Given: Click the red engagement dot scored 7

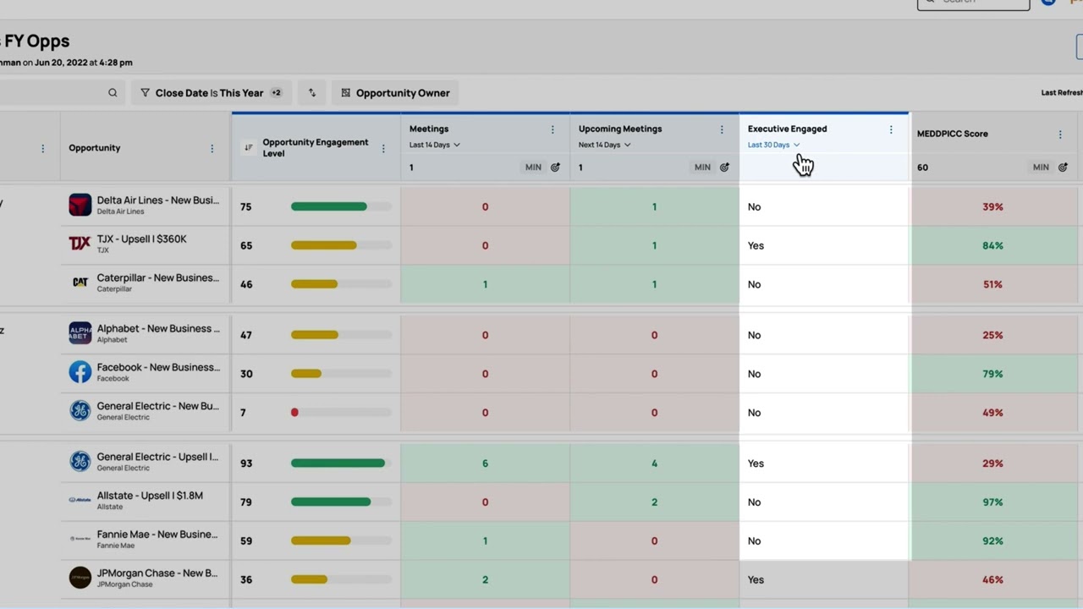Looking at the screenshot, I should pos(294,413).
